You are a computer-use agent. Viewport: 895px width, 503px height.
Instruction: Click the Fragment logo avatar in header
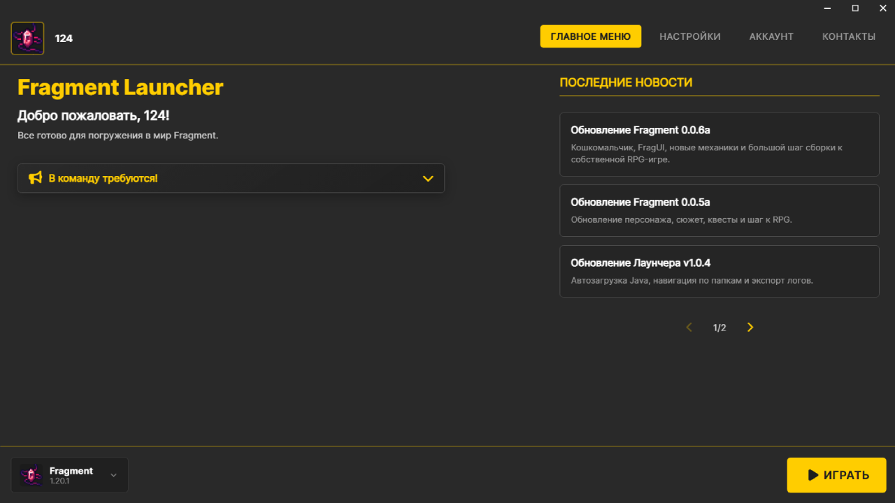(27, 38)
